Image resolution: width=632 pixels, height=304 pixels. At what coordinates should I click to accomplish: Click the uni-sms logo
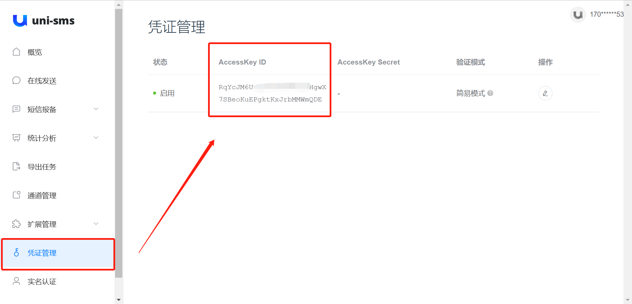coord(44,20)
